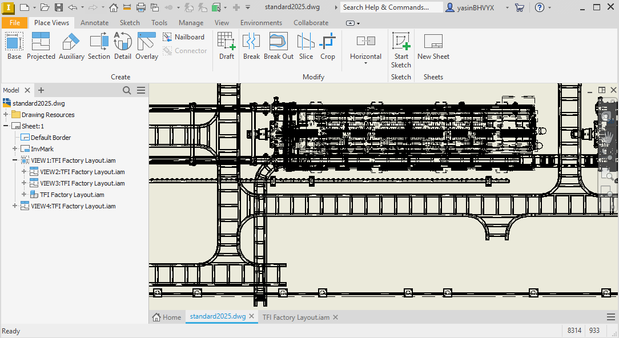The height and width of the screenshot is (338, 619).
Task: Click the browser search magnifier icon
Action: [x=126, y=90]
